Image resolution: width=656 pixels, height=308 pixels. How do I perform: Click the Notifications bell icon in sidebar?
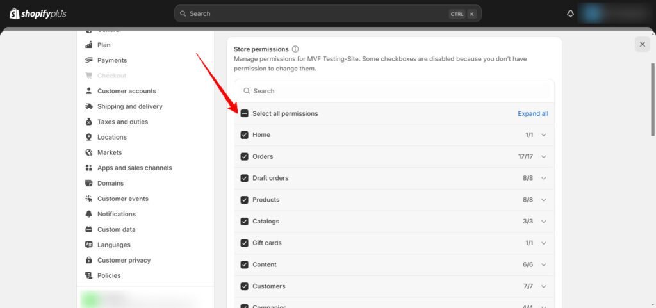pos(88,214)
